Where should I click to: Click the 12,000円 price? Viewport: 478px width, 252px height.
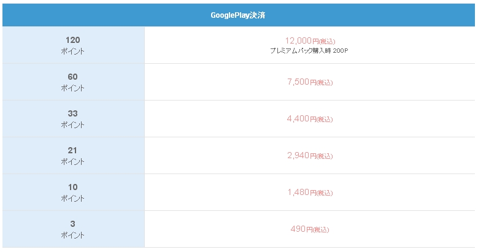pyautogui.click(x=310, y=40)
